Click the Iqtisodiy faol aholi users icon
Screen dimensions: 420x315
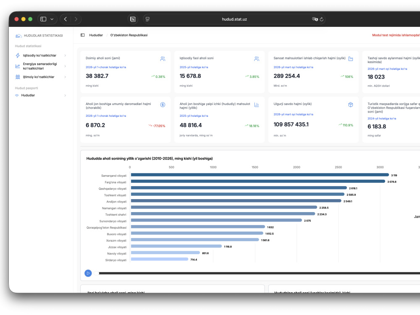click(257, 59)
